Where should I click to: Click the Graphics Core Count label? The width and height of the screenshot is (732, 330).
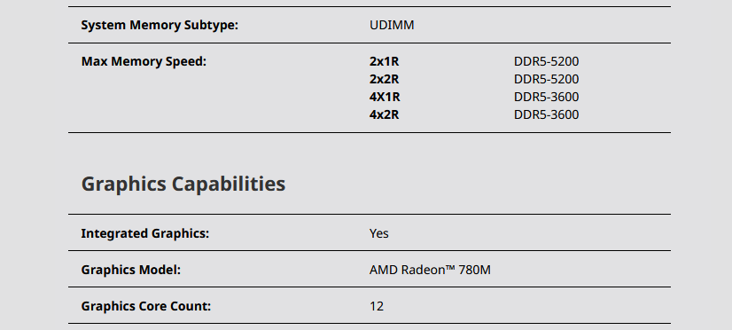(x=145, y=307)
